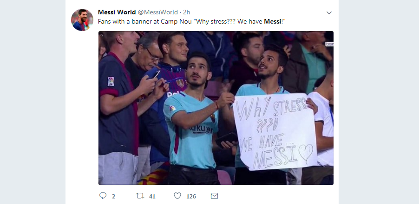
Task: Click the retweet count showing 41
Action: click(152, 196)
